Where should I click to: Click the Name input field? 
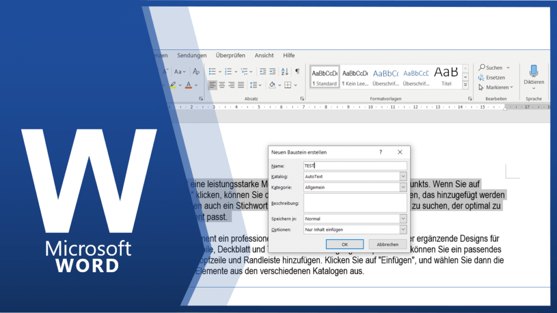pyautogui.click(x=355, y=166)
